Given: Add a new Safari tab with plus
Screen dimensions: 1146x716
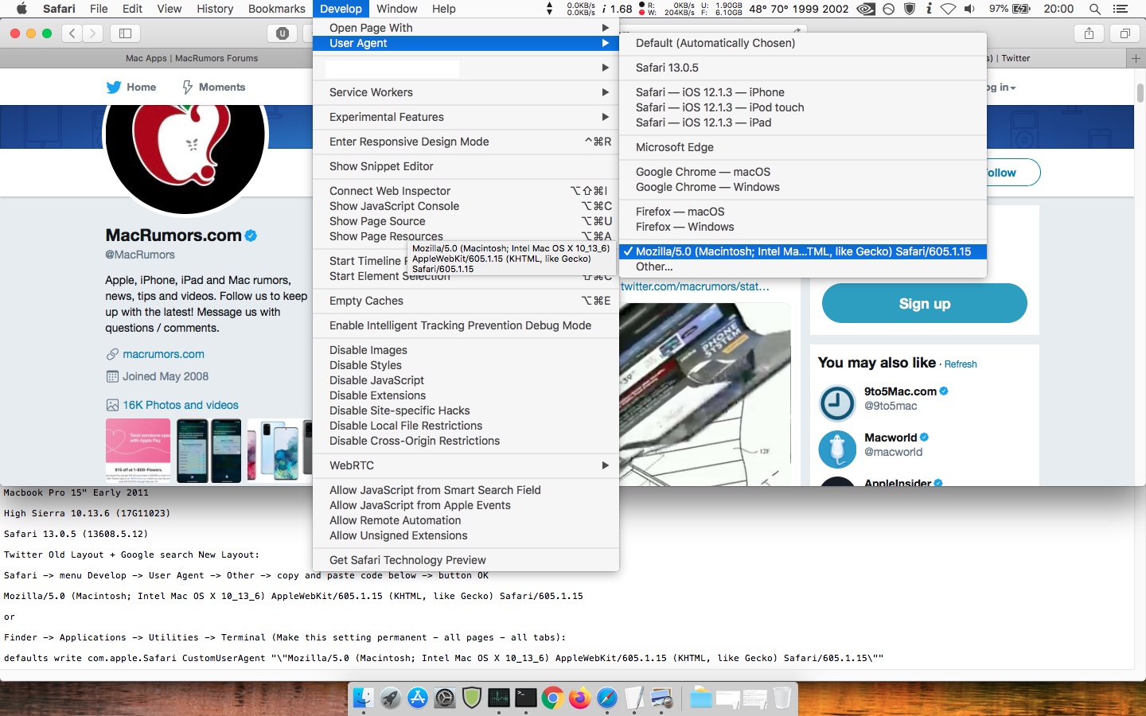Looking at the screenshot, I should click(x=1136, y=58).
